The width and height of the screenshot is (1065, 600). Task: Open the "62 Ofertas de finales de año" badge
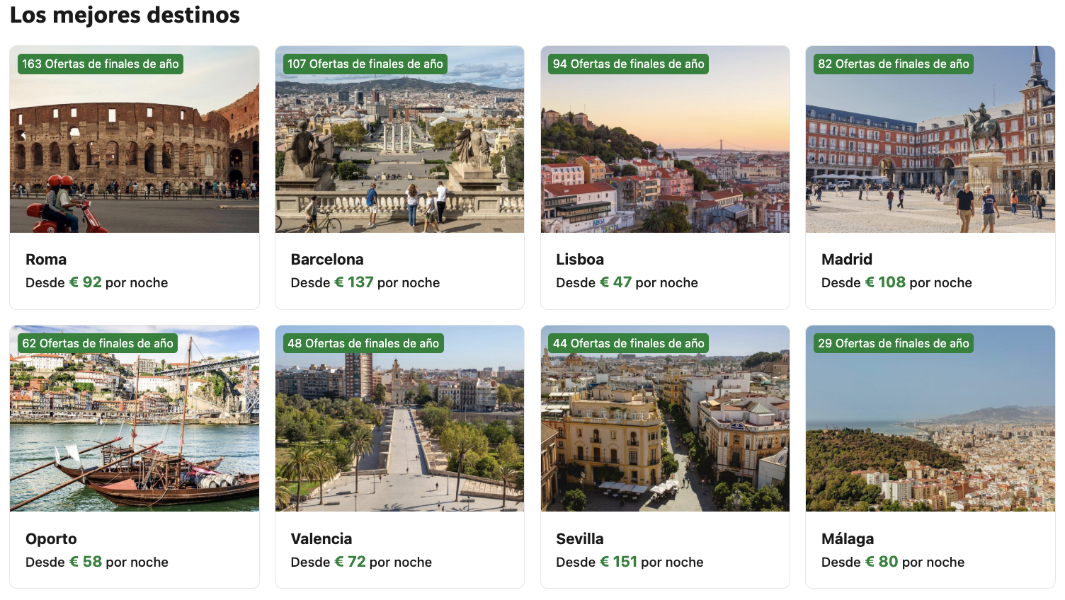click(x=98, y=344)
